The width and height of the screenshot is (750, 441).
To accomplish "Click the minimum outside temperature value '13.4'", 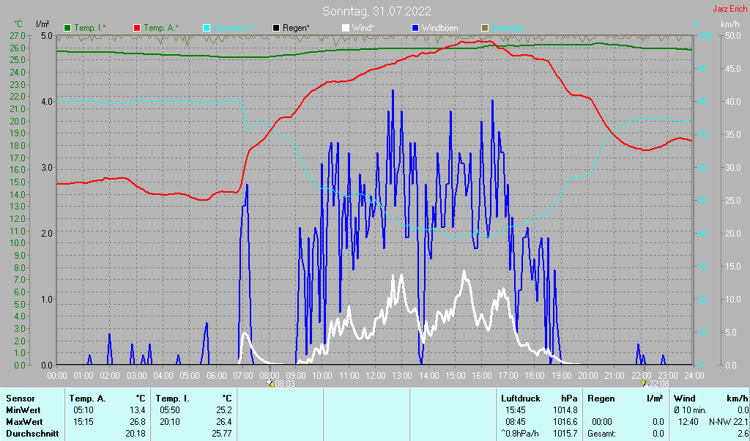I will click(138, 410).
